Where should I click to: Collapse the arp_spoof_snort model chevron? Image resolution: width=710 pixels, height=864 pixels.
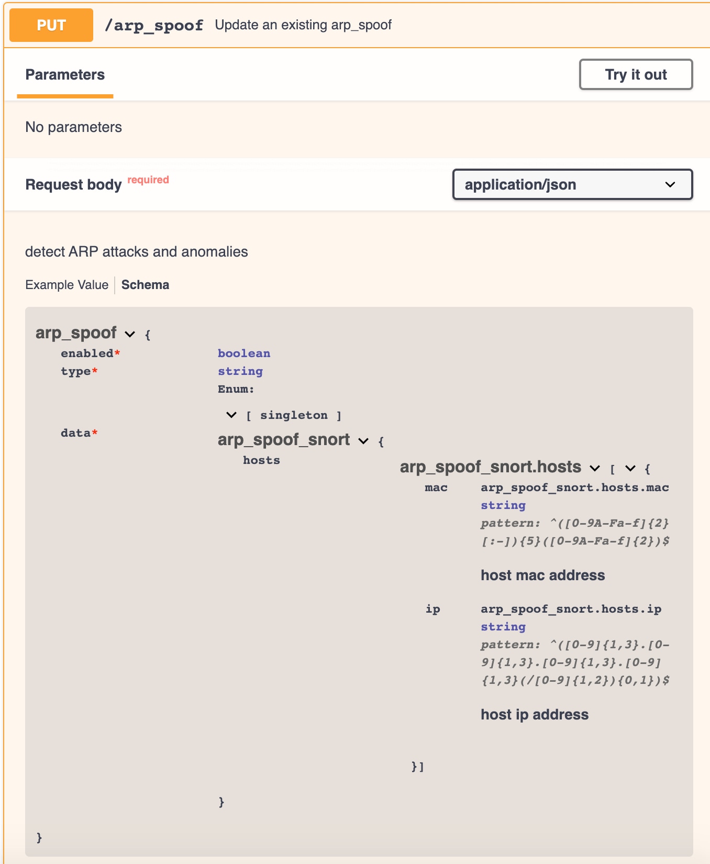click(x=363, y=441)
